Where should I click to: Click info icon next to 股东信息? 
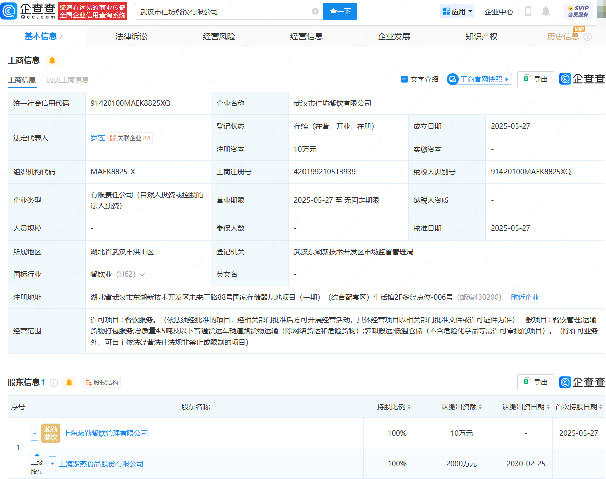point(54,383)
